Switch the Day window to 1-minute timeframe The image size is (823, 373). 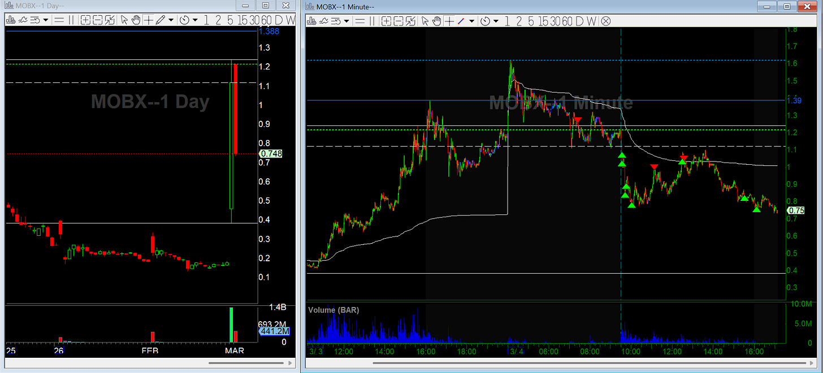click(x=206, y=20)
